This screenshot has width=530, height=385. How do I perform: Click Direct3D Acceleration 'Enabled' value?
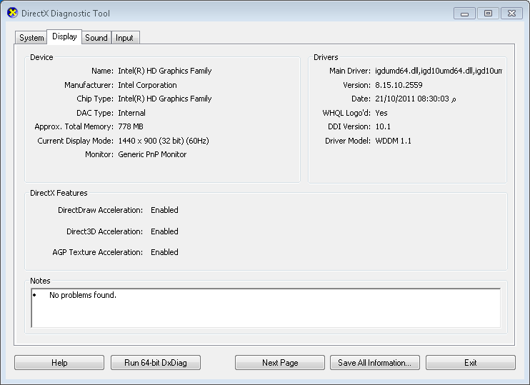[164, 231]
